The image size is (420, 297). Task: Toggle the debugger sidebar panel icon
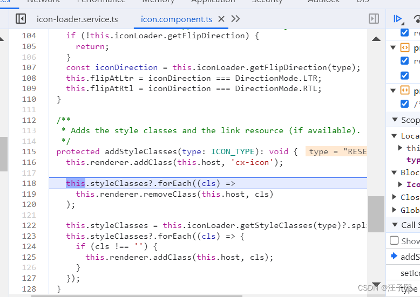[374, 19]
